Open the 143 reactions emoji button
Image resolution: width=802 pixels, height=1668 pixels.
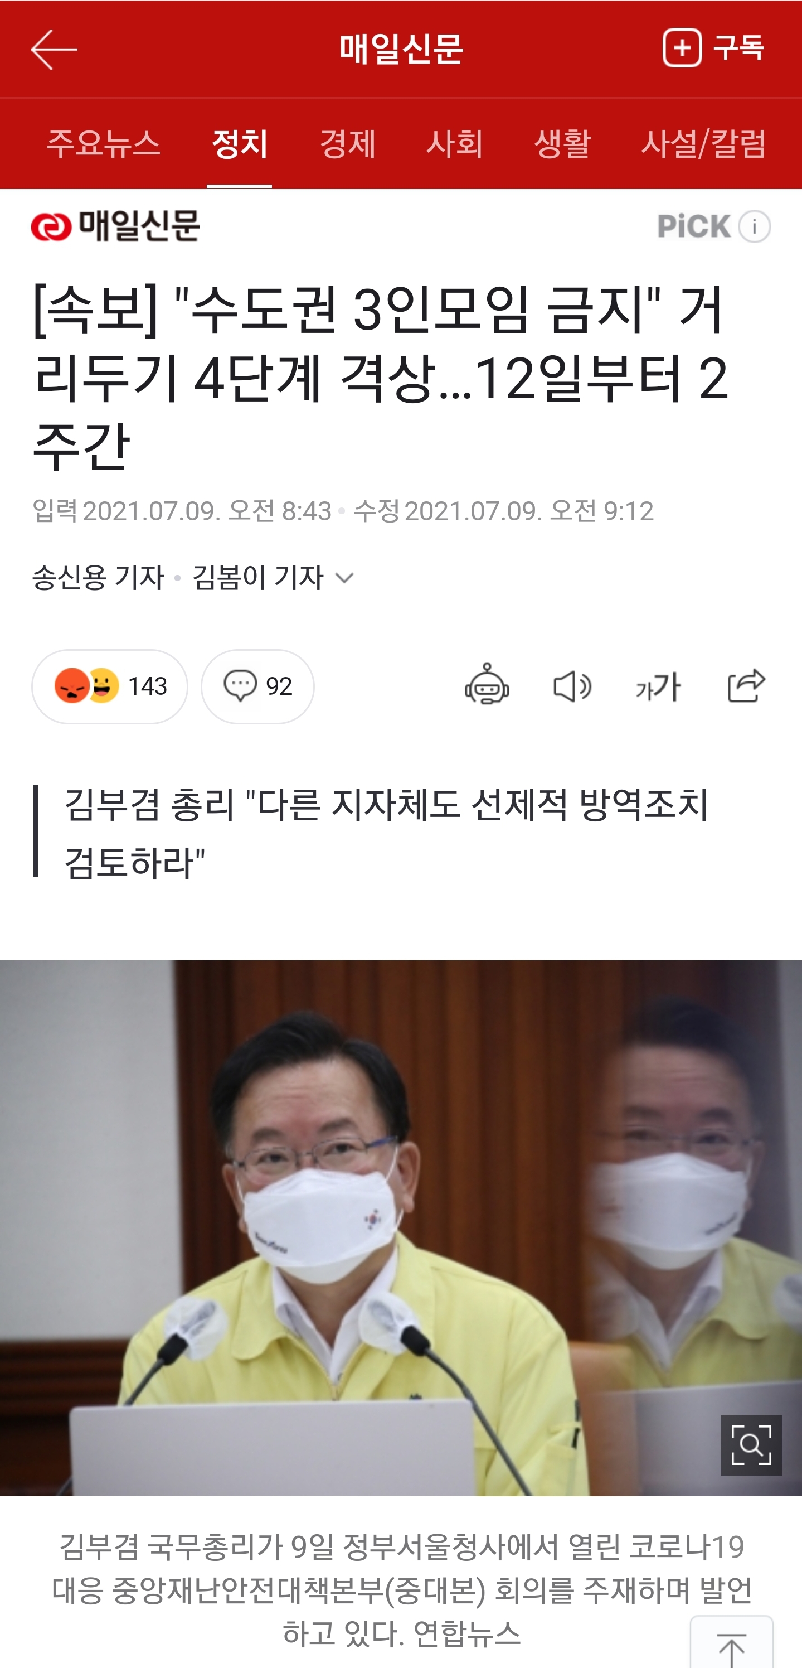tap(110, 686)
